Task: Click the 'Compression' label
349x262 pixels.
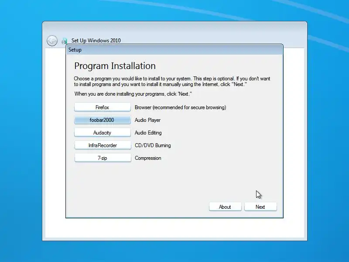Action: [x=148, y=158]
